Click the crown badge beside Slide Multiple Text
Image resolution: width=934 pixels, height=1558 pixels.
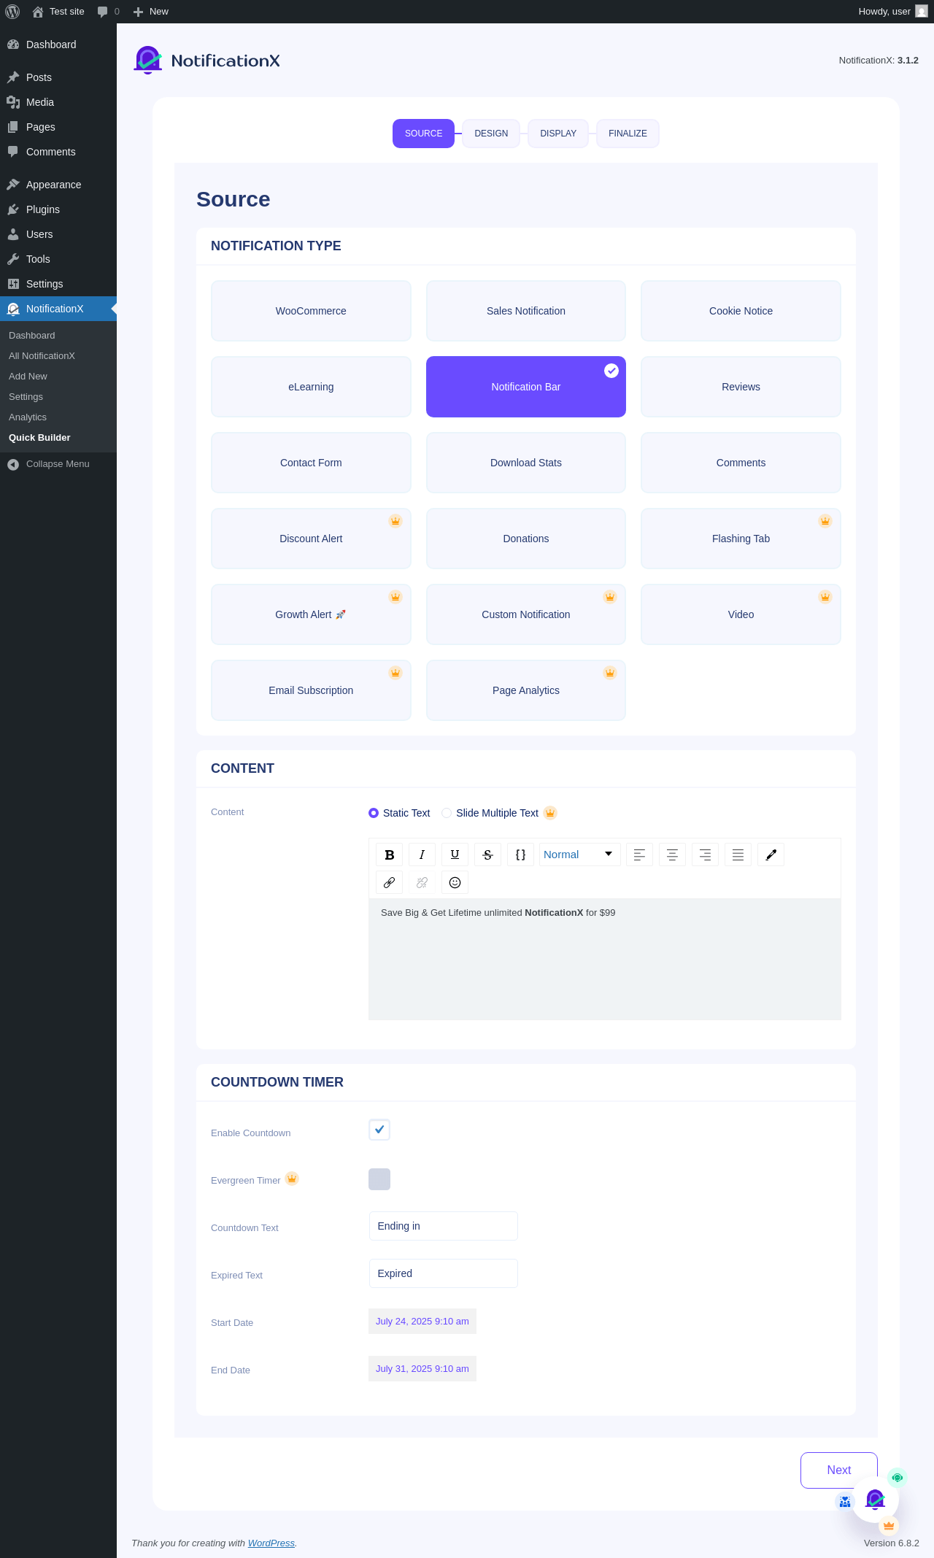(550, 813)
